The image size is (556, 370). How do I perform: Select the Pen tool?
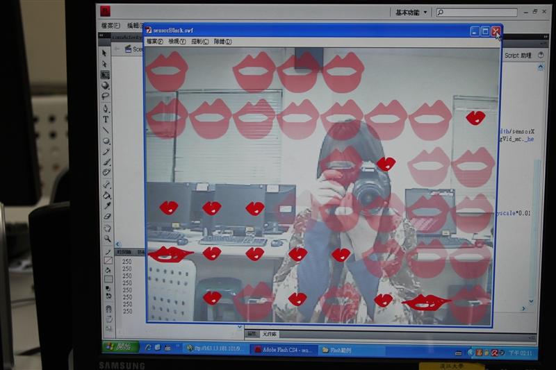click(106, 108)
